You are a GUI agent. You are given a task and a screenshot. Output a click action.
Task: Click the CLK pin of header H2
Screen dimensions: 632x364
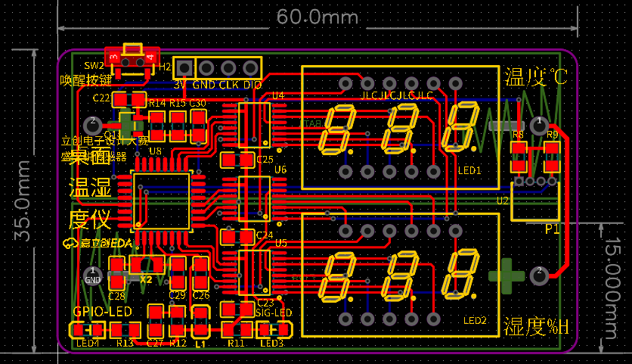pyautogui.click(x=228, y=68)
